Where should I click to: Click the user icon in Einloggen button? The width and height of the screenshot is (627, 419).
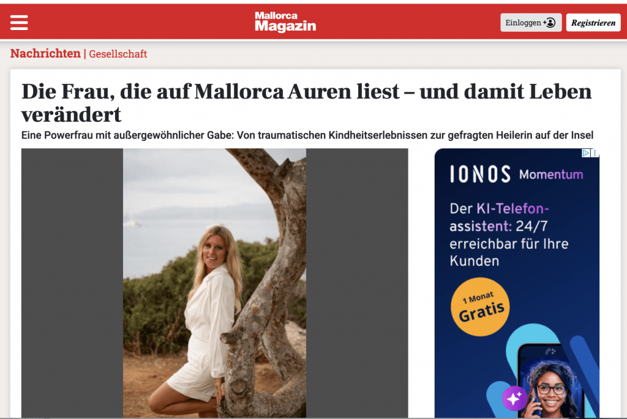pos(550,23)
